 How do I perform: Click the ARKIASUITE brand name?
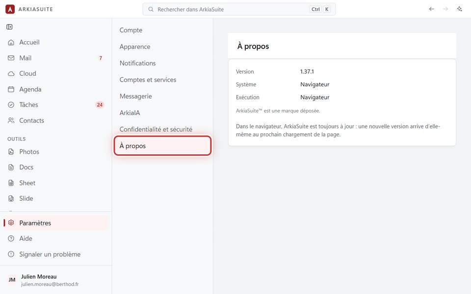[x=36, y=9]
